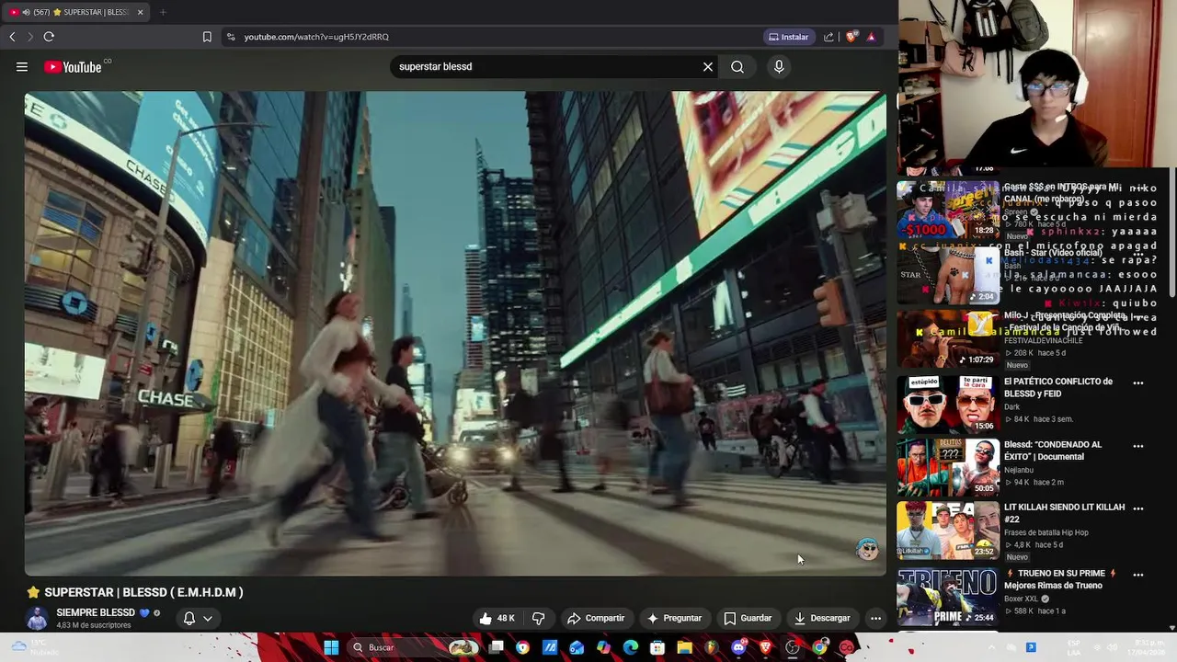Open 'Bash - Star (Video oficial)' thumbnail
Viewport: 1177px width, 662px height.
(x=948, y=274)
